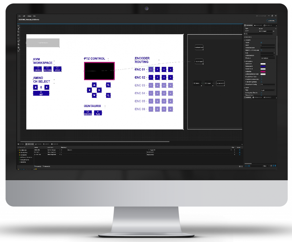Toggle the Hide Linking Nodes checkbox
This screenshot has height=242, width=292.
coord(261,82)
